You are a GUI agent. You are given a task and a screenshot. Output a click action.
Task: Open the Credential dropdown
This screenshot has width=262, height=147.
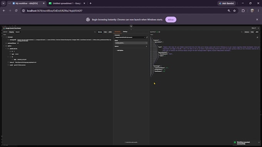[x=130, y=37]
